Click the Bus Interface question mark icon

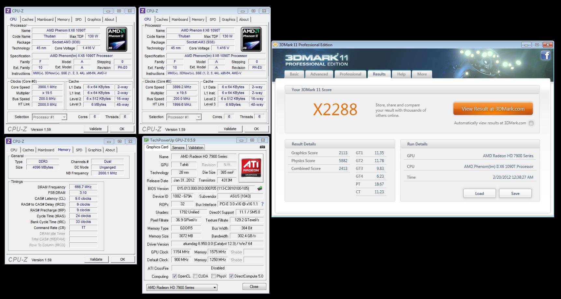coord(262,204)
